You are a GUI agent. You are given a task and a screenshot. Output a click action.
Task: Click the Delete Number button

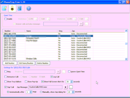pyautogui.click(x=43, y=63)
